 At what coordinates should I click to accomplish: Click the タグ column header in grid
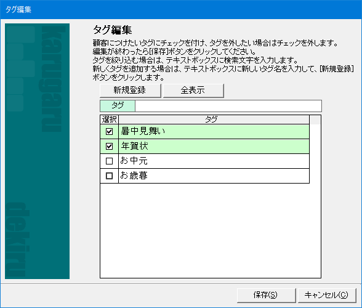pyautogui.click(x=214, y=120)
